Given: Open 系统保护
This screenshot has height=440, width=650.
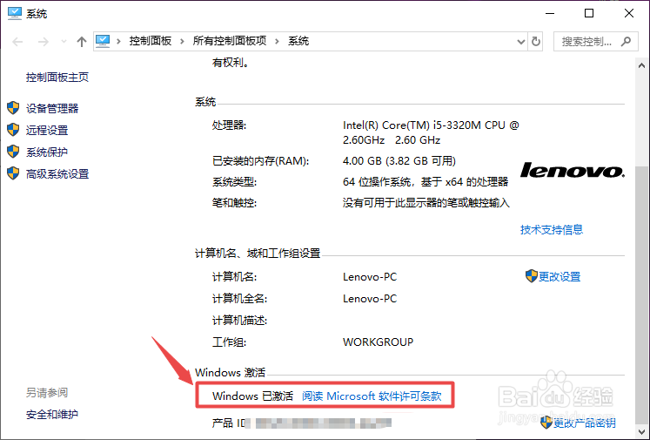Looking at the screenshot, I should coord(47,152).
